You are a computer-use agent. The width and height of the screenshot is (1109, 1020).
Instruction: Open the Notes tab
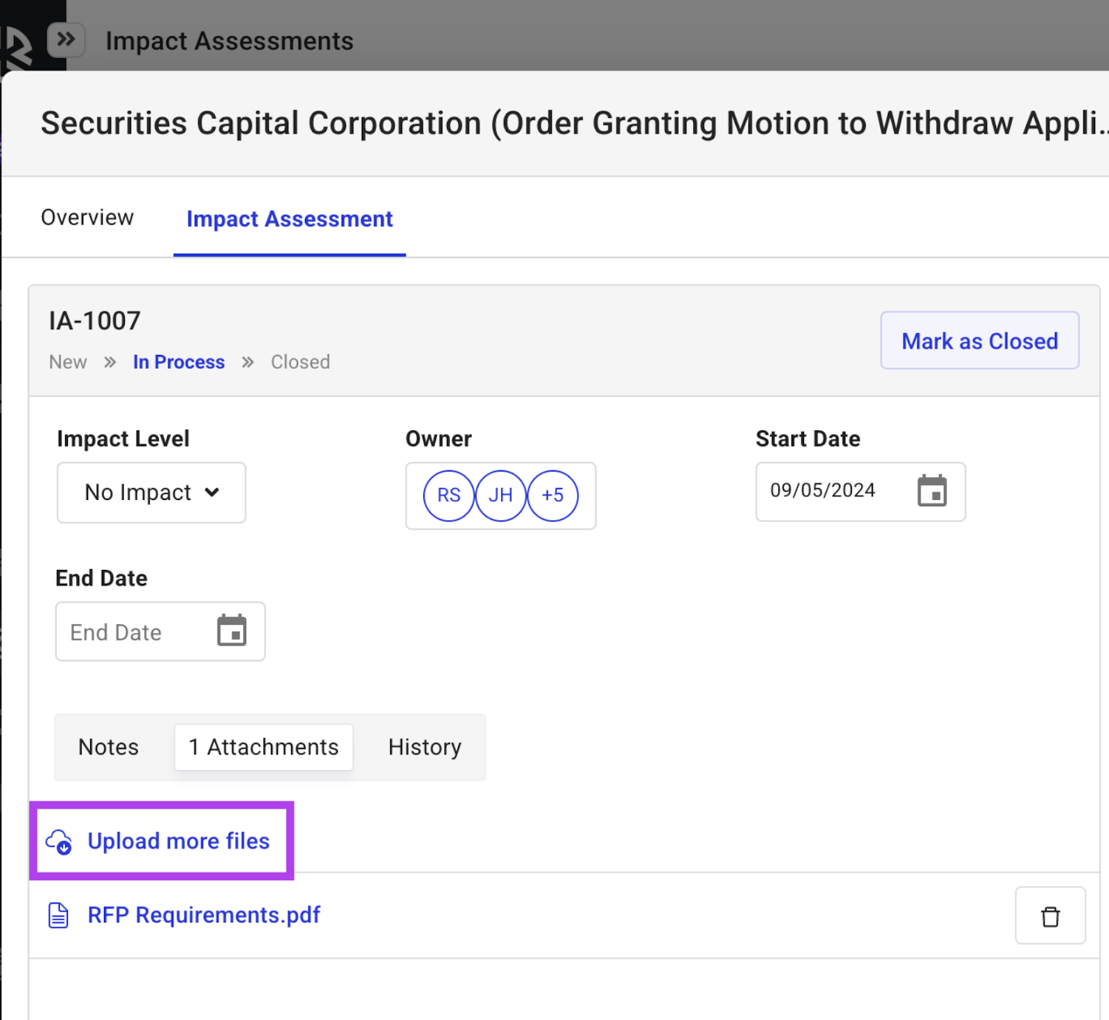point(109,747)
